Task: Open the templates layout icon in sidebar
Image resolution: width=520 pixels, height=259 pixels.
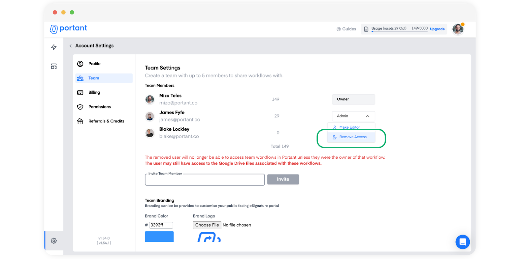Action: point(54,66)
